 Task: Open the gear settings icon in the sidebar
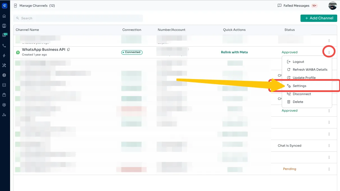pyautogui.click(x=4, y=105)
